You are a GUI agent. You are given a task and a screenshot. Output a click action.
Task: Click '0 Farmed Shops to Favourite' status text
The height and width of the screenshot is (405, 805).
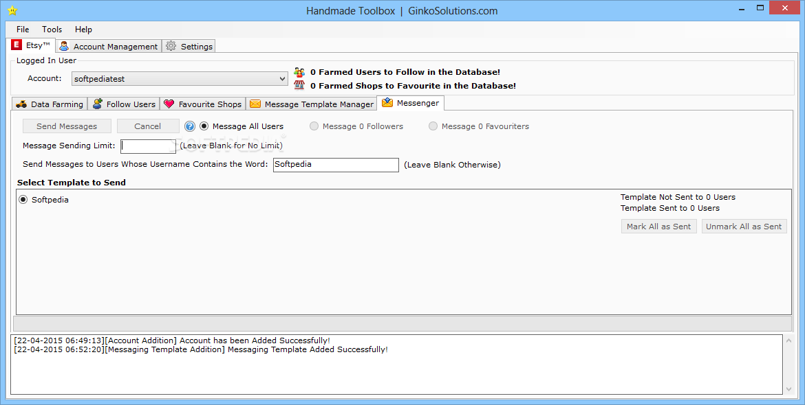[414, 86]
